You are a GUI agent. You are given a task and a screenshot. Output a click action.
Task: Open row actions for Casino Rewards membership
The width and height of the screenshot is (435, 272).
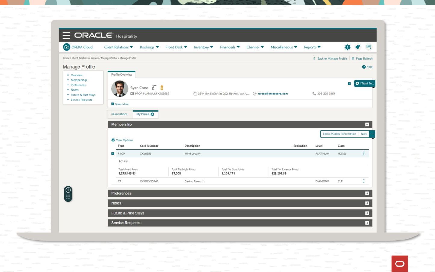point(364,181)
